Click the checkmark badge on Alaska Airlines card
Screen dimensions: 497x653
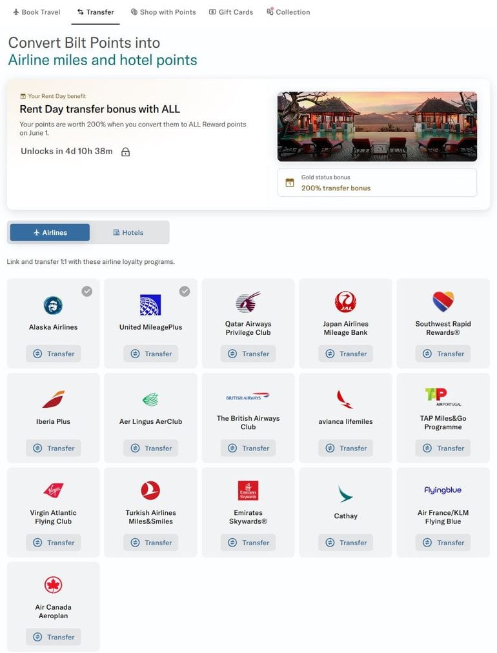click(87, 292)
